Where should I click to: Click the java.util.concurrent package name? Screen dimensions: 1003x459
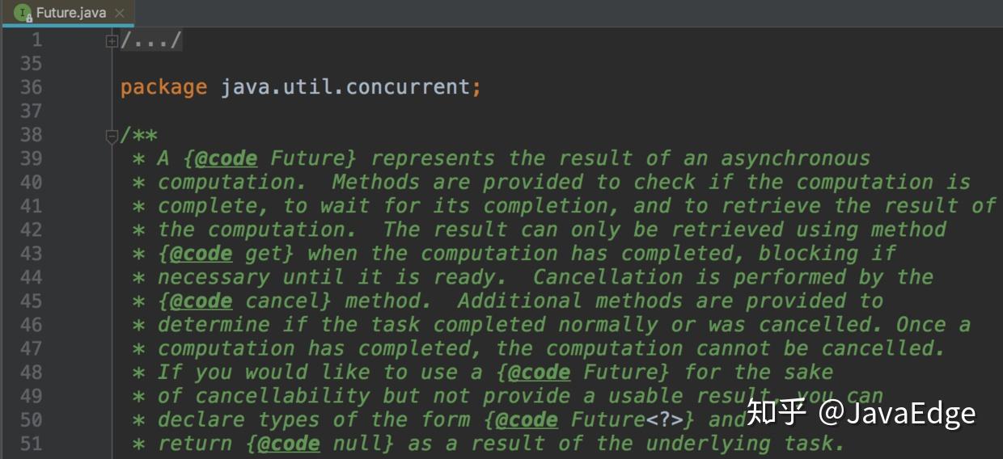(345, 87)
